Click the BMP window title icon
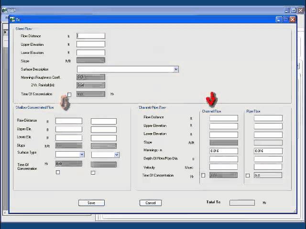The height and width of the screenshot is (229, 306). 4,10
